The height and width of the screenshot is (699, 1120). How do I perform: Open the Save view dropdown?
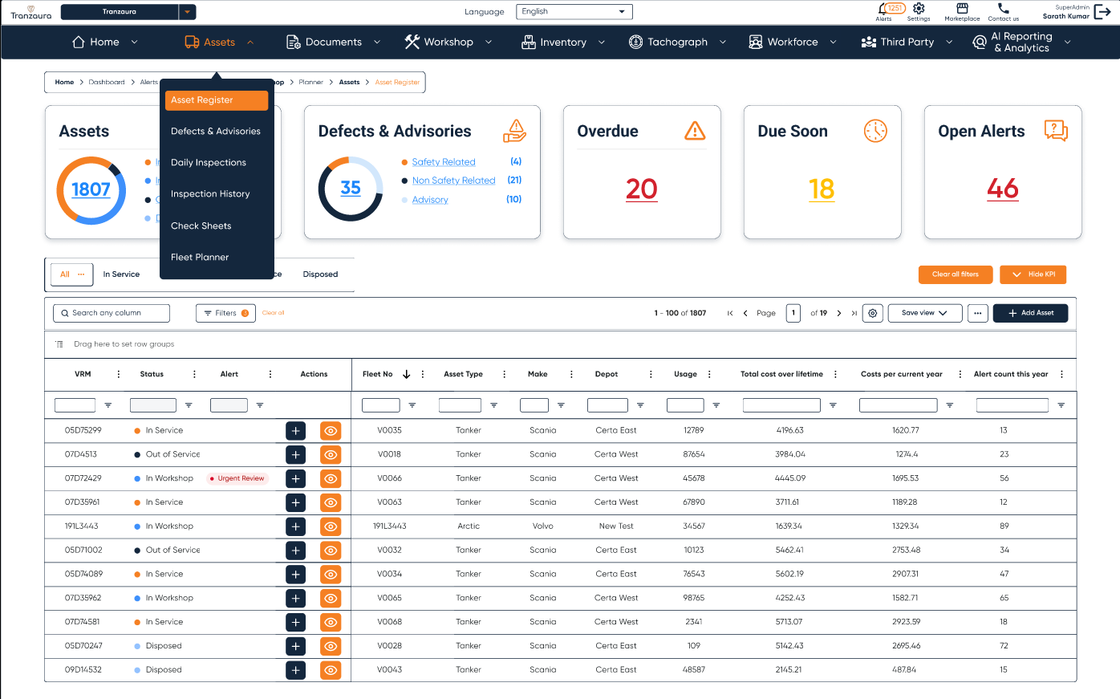pos(924,313)
